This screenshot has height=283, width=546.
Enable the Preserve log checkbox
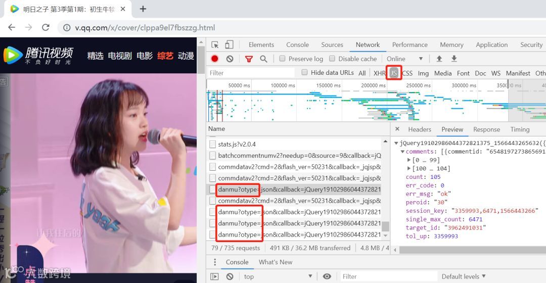pos(283,59)
